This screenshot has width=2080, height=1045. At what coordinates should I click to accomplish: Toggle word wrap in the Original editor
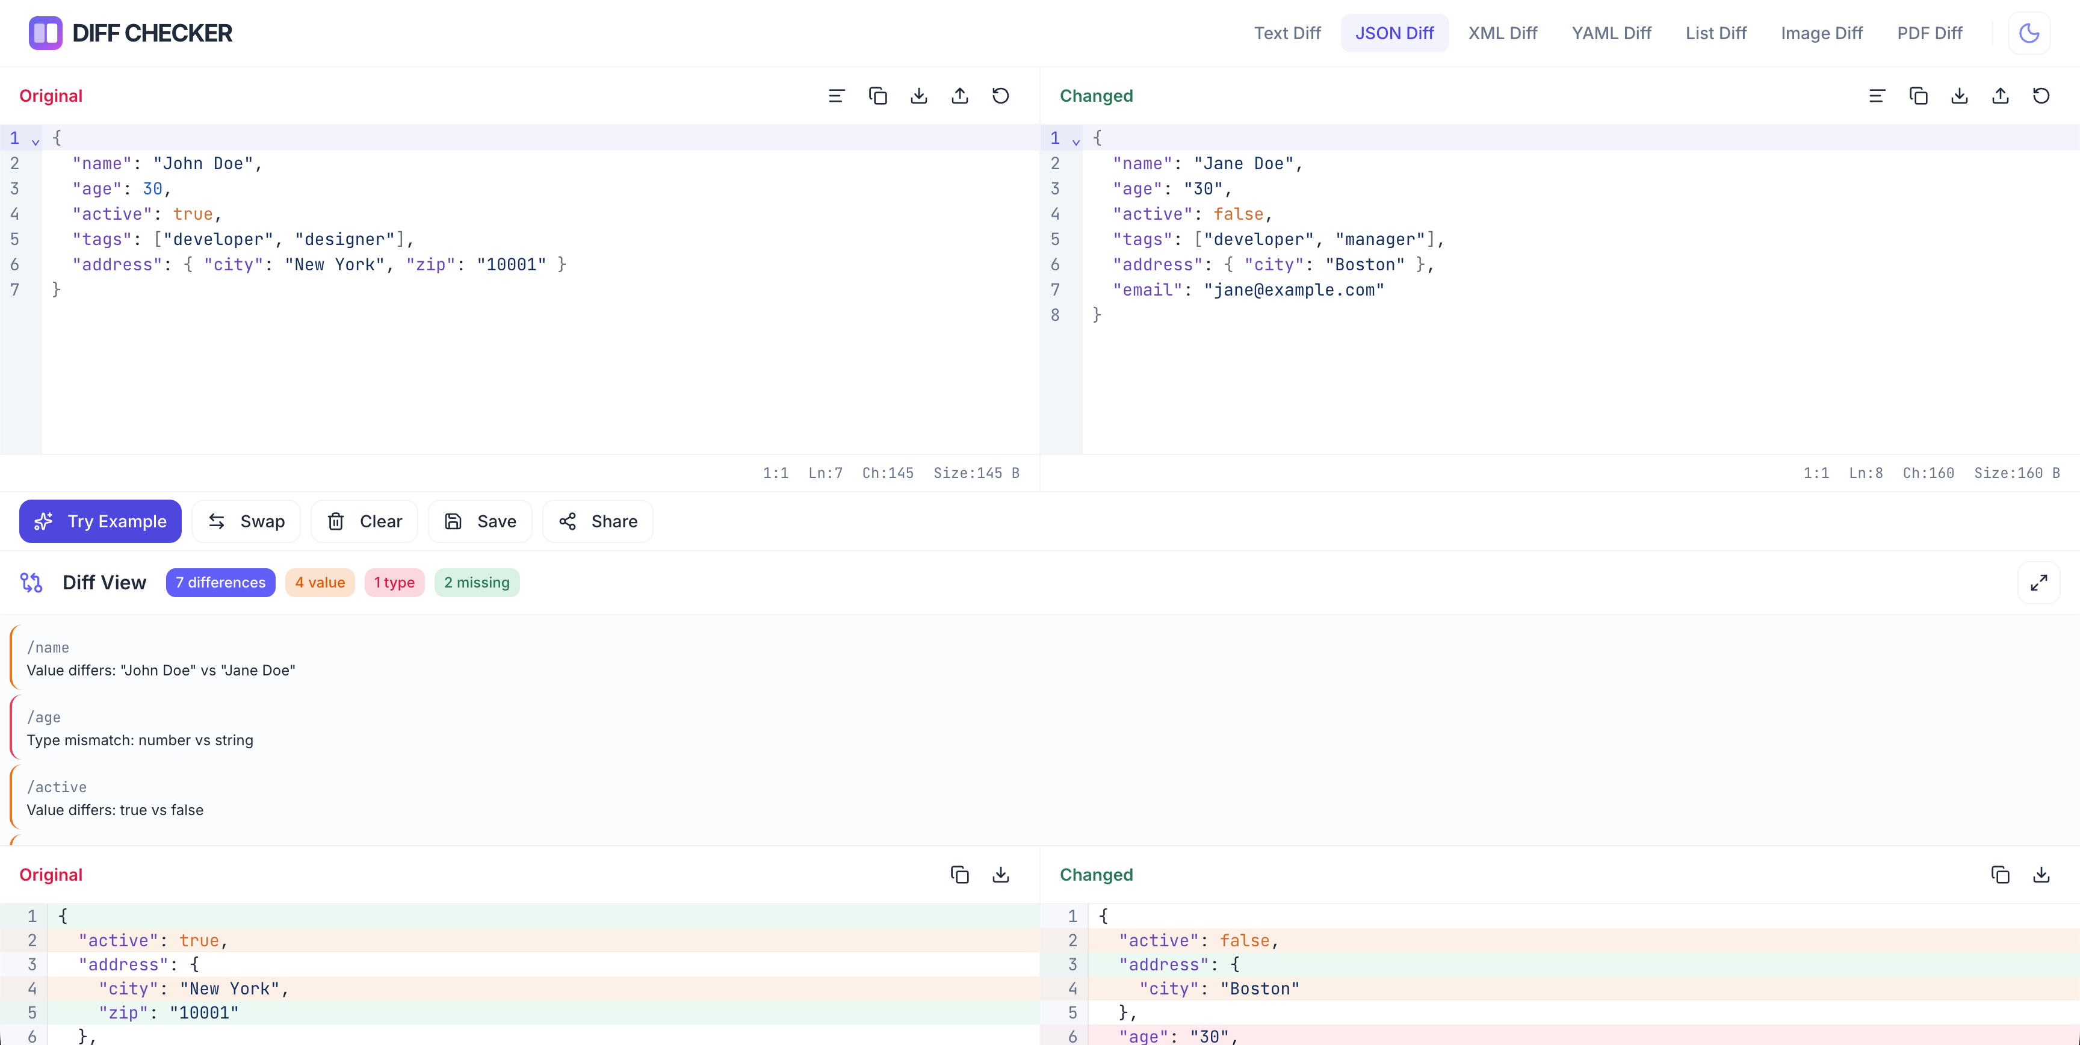click(x=837, y=95)
